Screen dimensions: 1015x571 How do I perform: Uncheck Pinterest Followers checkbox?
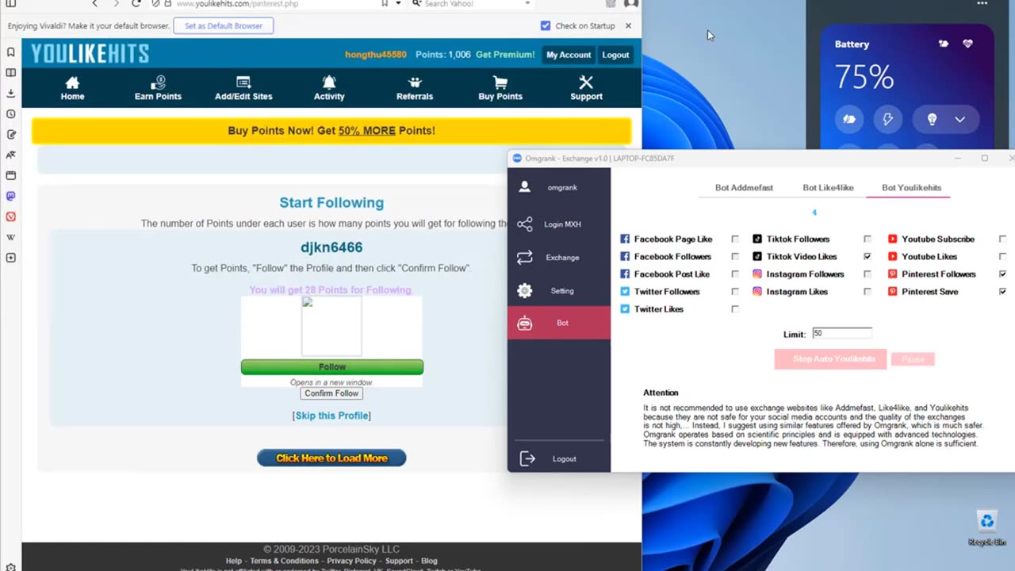1003,274
